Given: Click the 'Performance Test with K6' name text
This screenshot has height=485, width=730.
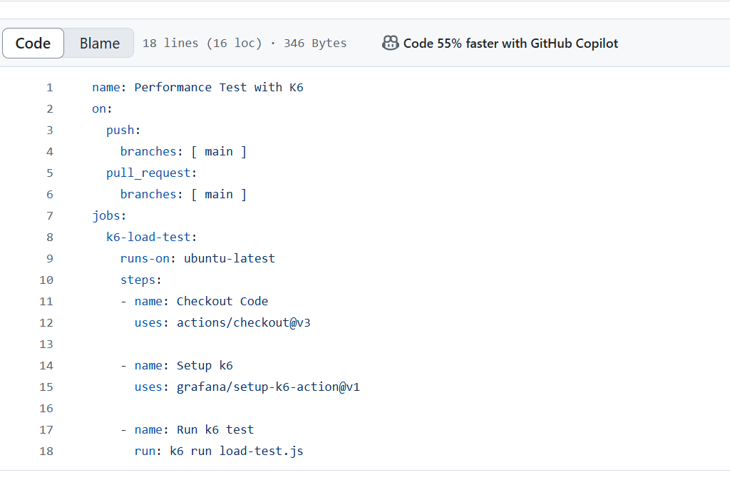Looking at the screenshot, I should click(219, 88).
